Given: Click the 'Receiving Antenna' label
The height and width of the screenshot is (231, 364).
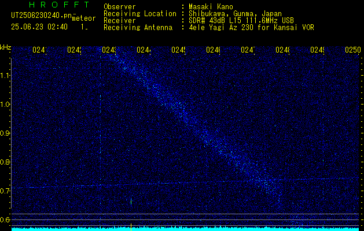Looking at the screenshot, I should coord(138,28).
